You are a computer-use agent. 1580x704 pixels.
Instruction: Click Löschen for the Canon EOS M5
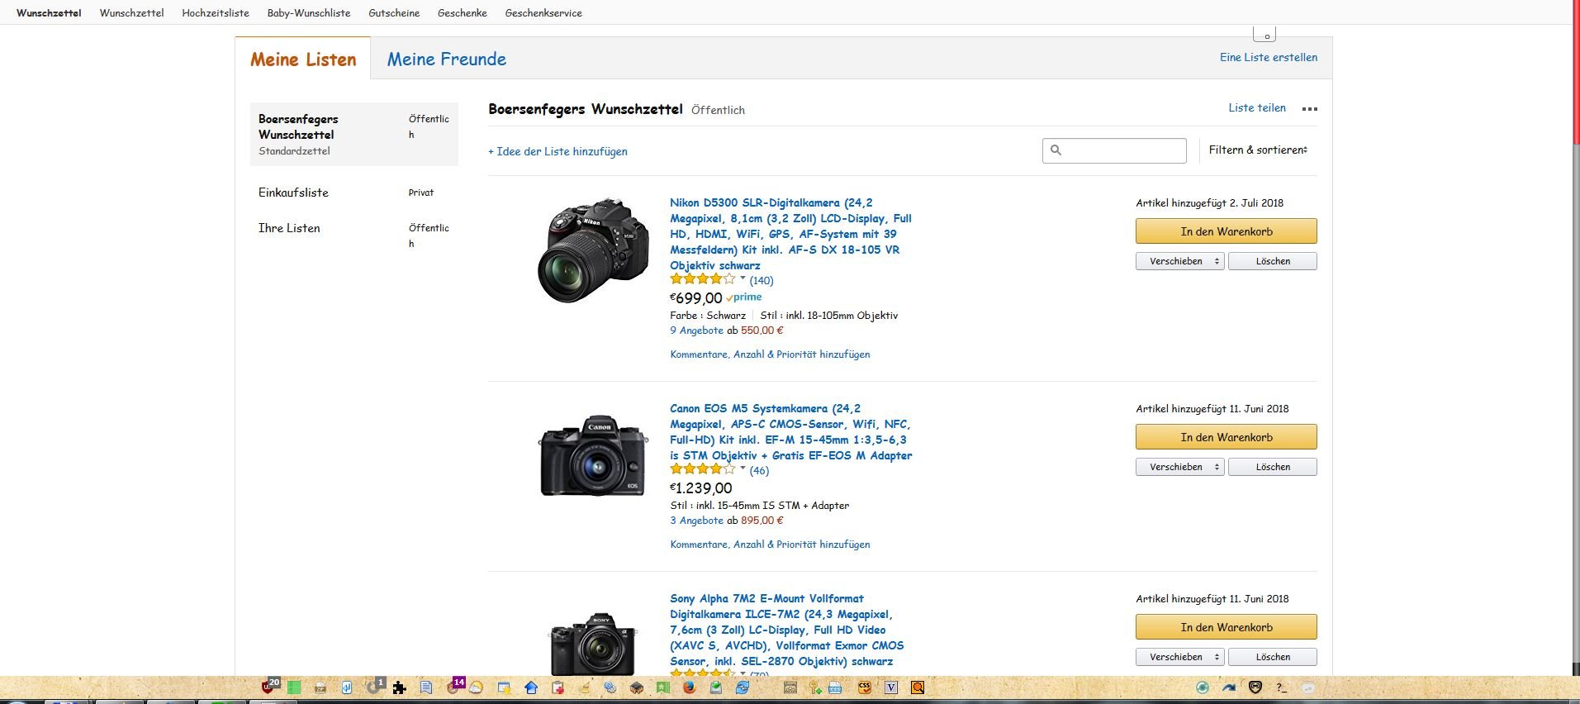pyautogui.click(x=1273, y=467)
